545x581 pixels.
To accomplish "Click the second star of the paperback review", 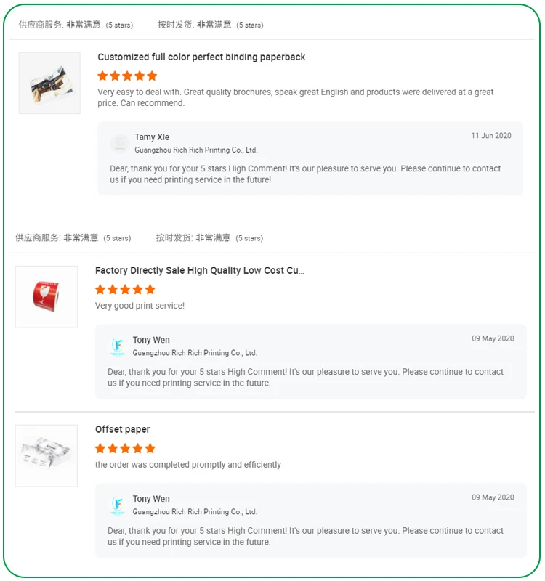I will (113, 76).
